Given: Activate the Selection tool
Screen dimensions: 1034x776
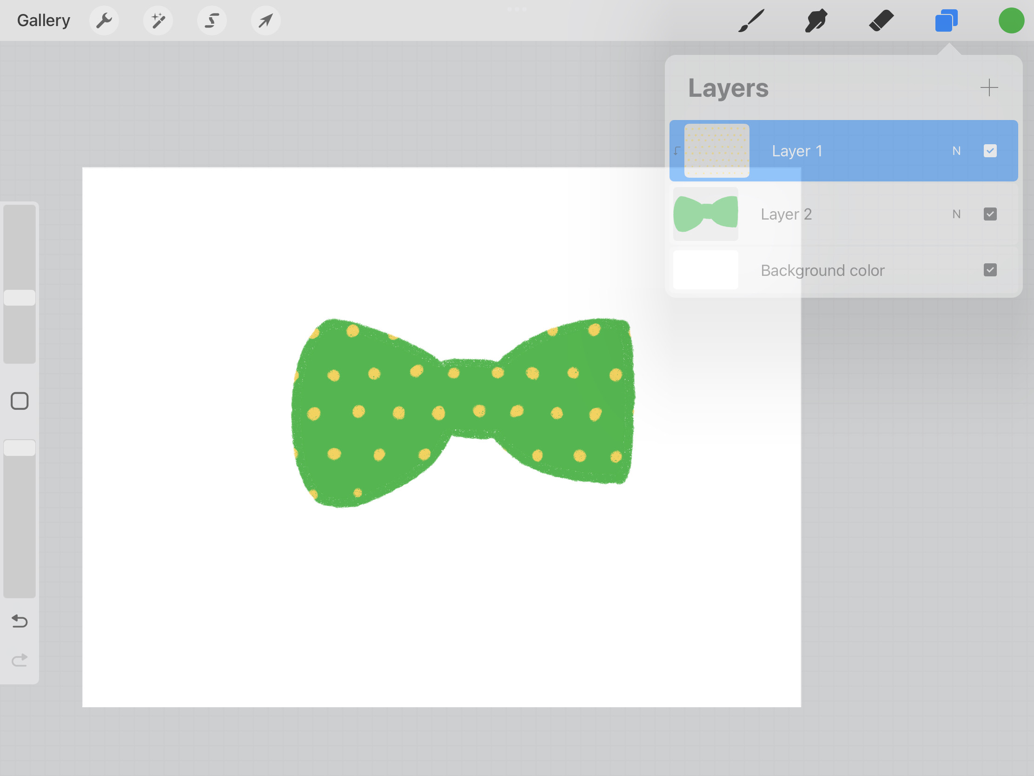Looking at the screenshot, I should coord(212,20).
